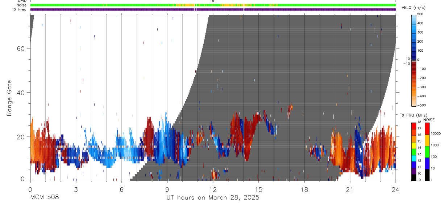This screenshot has width=445, height=205.
Task: Click range gate "60" on the y-axis
Action: [21, 48]
